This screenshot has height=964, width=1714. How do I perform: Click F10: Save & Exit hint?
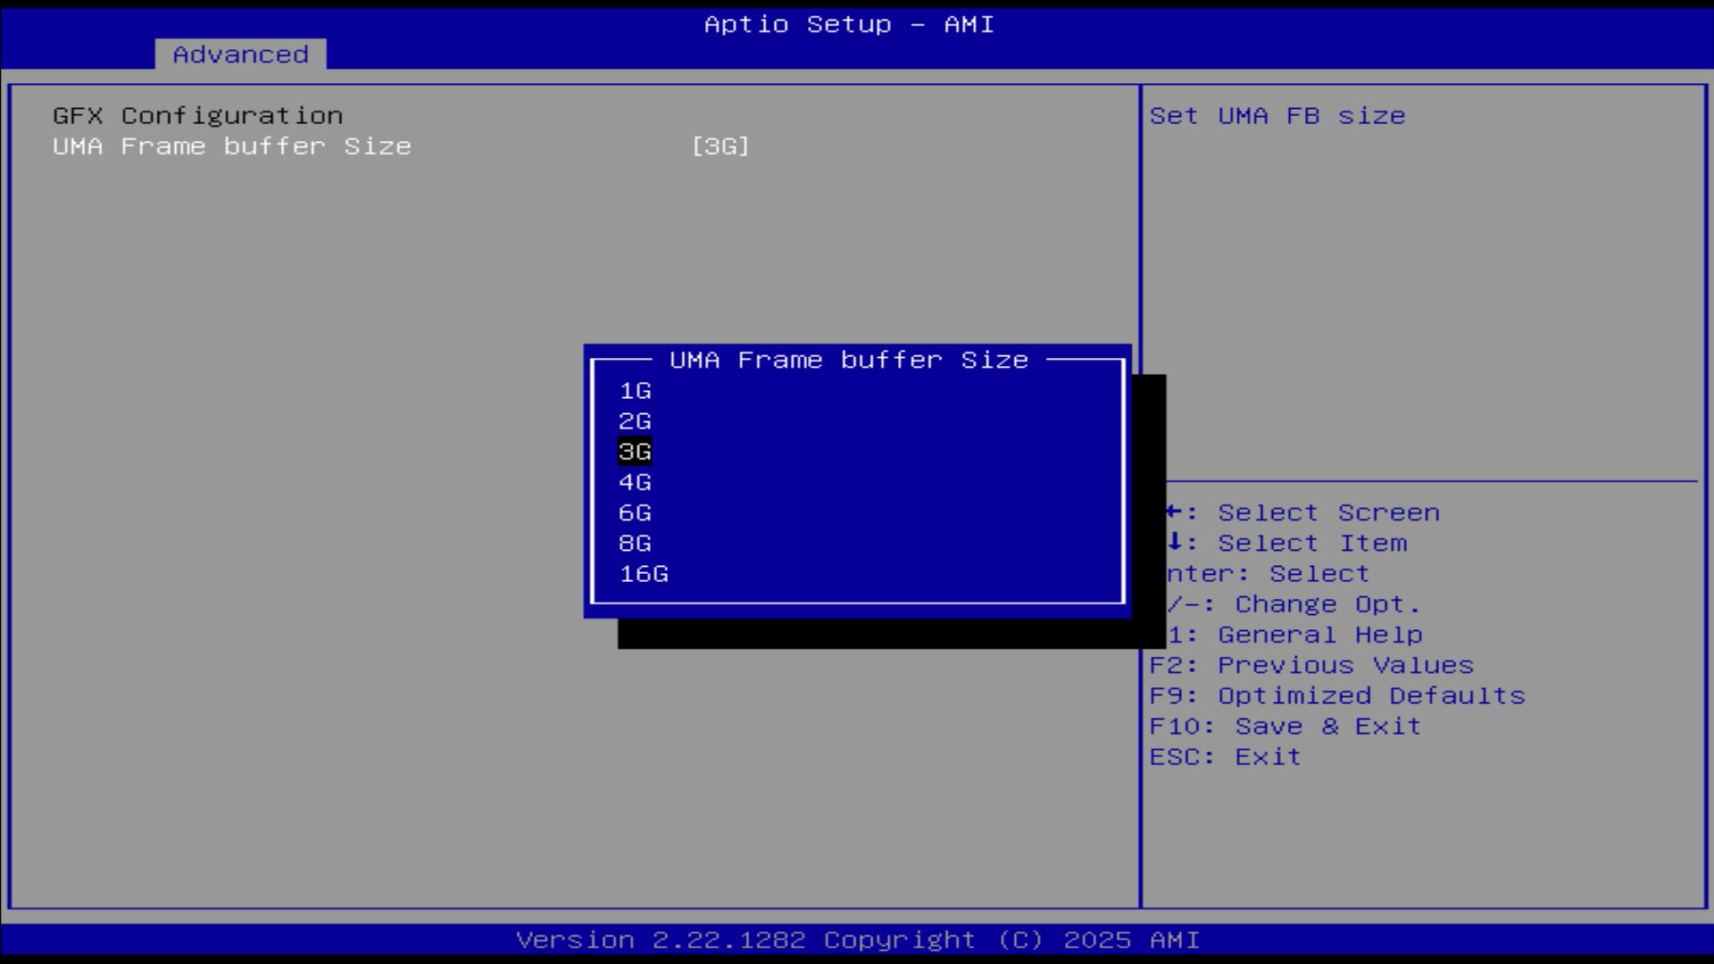(x=1285, y=727)
